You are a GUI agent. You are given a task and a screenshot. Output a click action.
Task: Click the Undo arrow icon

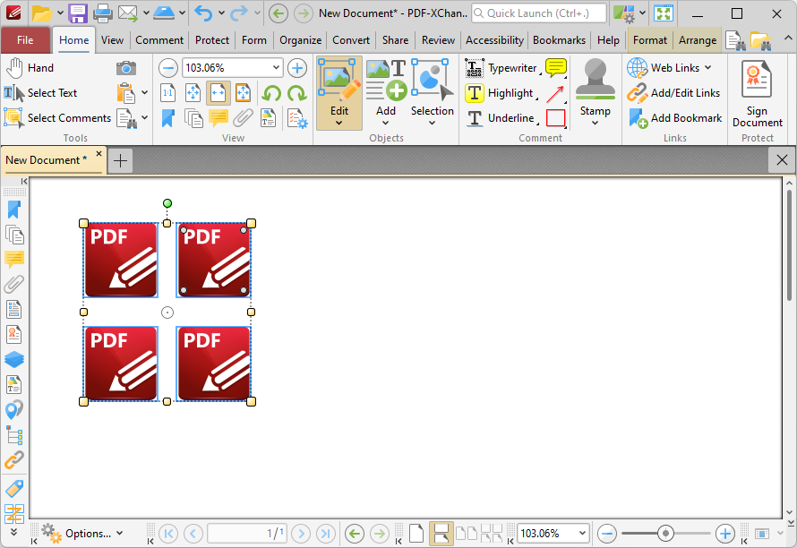pos(202,13)
